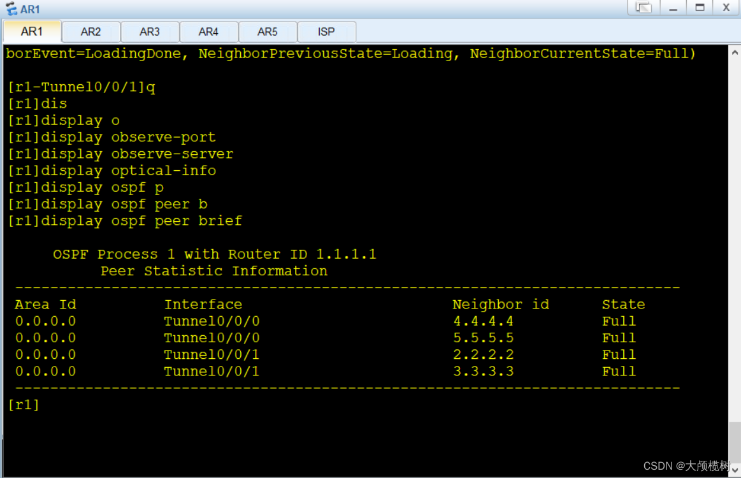Click the 'display observe-port' command line
Screen dimensions: 741x478
[112, 137]
